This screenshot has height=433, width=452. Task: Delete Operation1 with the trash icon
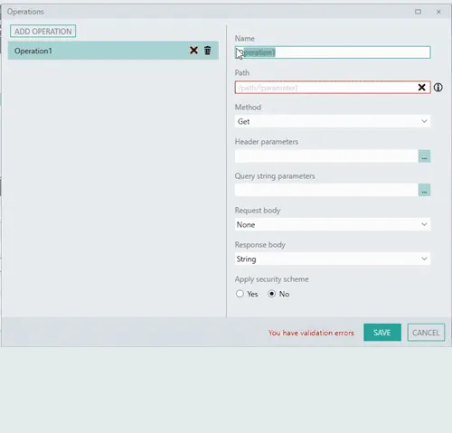point(208,51)
